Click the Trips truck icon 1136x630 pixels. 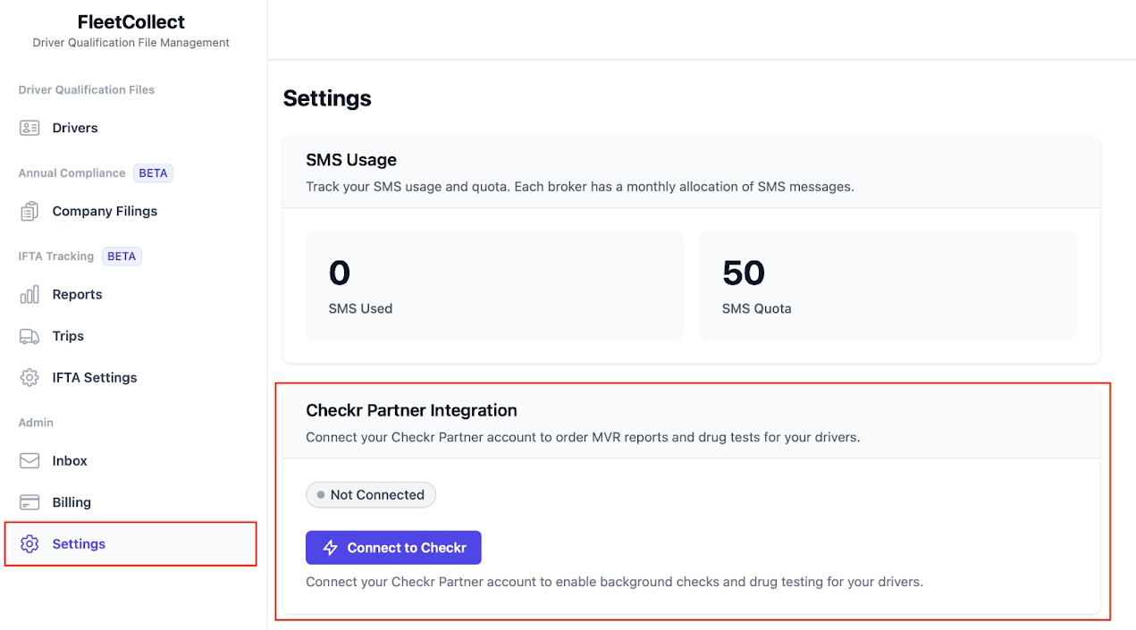tap(29, 336)
